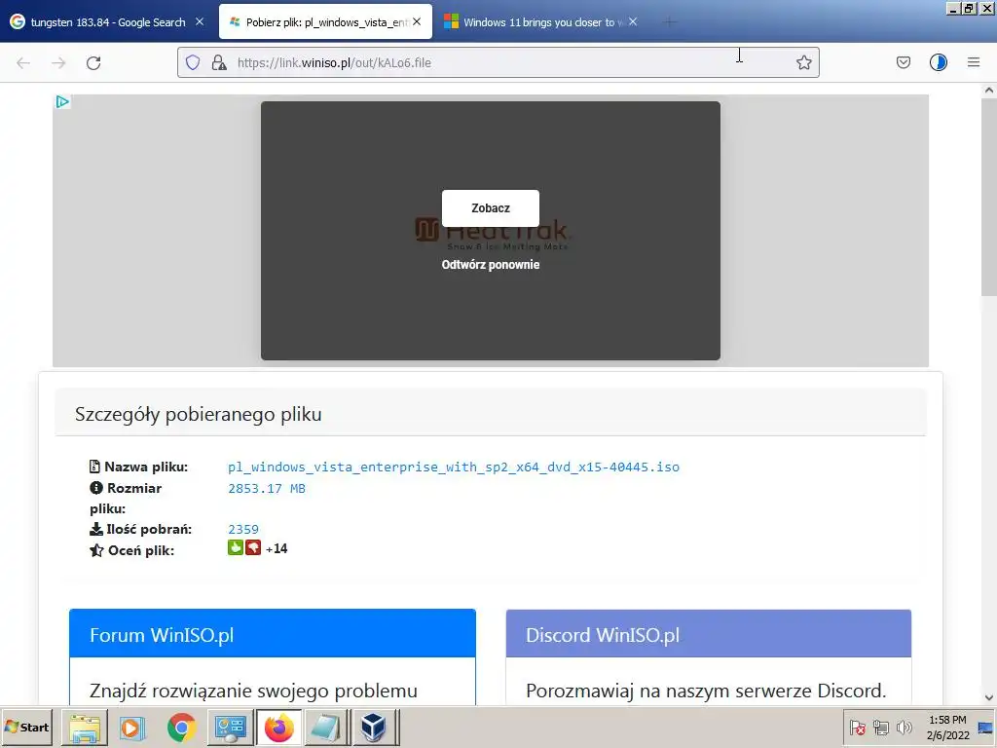The height and width of the screenshot is (748, 997).
Task: Select the Firefox taskbar icon
Action: 279,728
